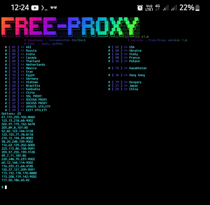Image resolution: width=210 pixels, height=205 pixels.
Task: Select menu option 29 EXIT UTILITY
Action: pos(26,110)
